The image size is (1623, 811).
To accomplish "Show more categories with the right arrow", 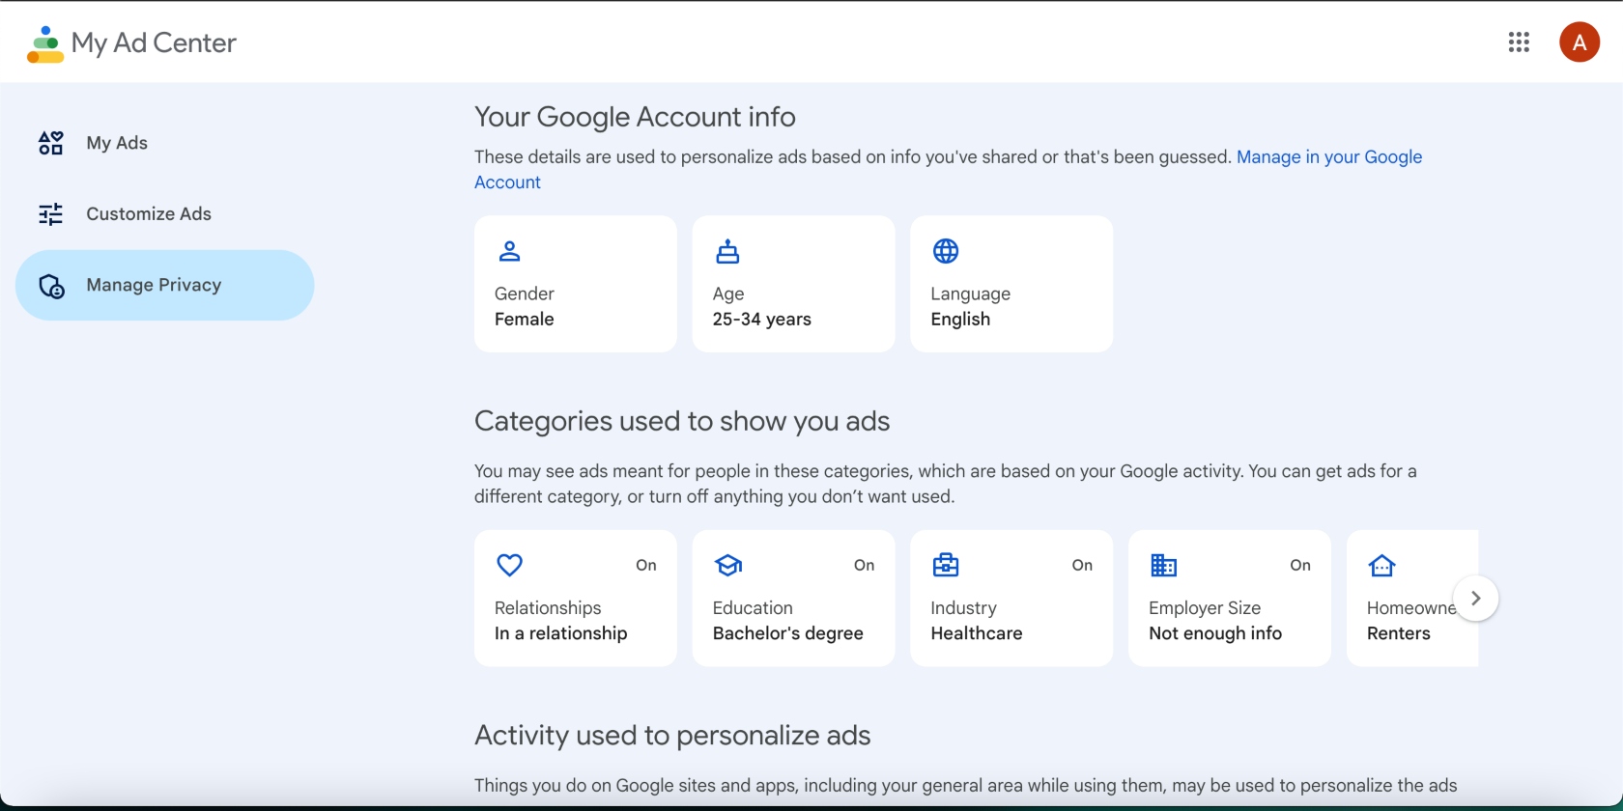I will point(1475,599).
